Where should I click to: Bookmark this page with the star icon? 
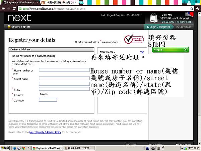pyautogui.click(x=192, y=8)
